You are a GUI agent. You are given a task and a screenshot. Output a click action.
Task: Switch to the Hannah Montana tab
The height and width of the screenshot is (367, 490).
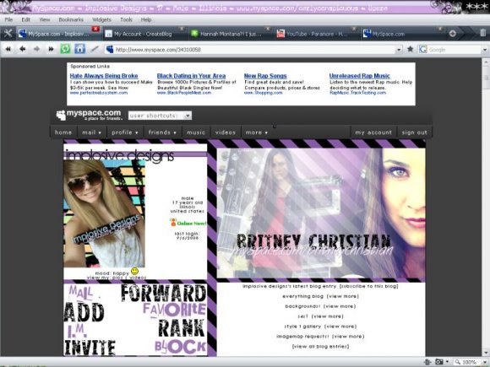pyautogui.click(x=231, y=34)
